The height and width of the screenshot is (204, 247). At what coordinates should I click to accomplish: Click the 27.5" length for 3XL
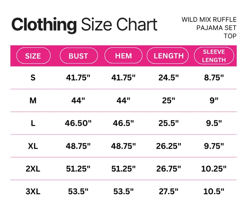pos(169,192)
